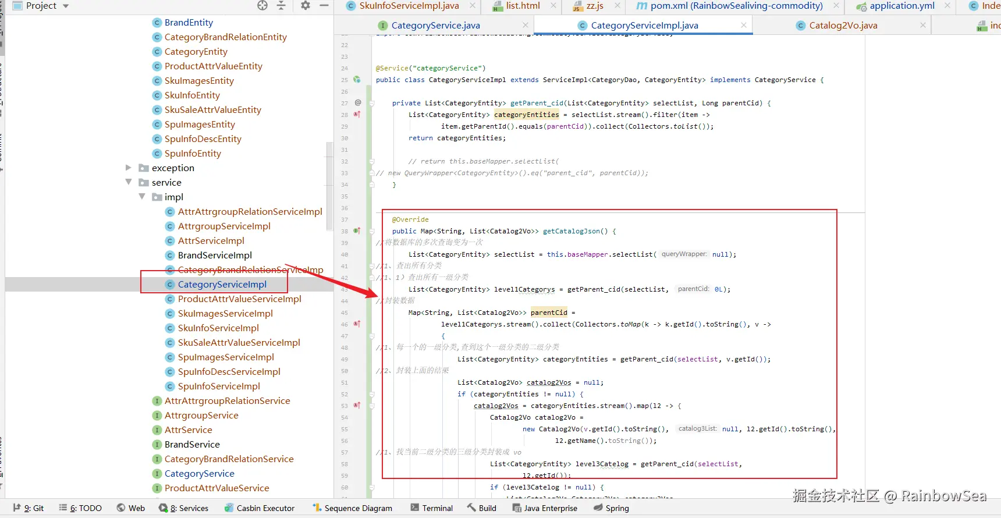This screenshot has width=1001, height=518.
Task: Switch to SkuInfoServiceImpl.java tab
Action: pyautogui.click(x=409, y=6)
